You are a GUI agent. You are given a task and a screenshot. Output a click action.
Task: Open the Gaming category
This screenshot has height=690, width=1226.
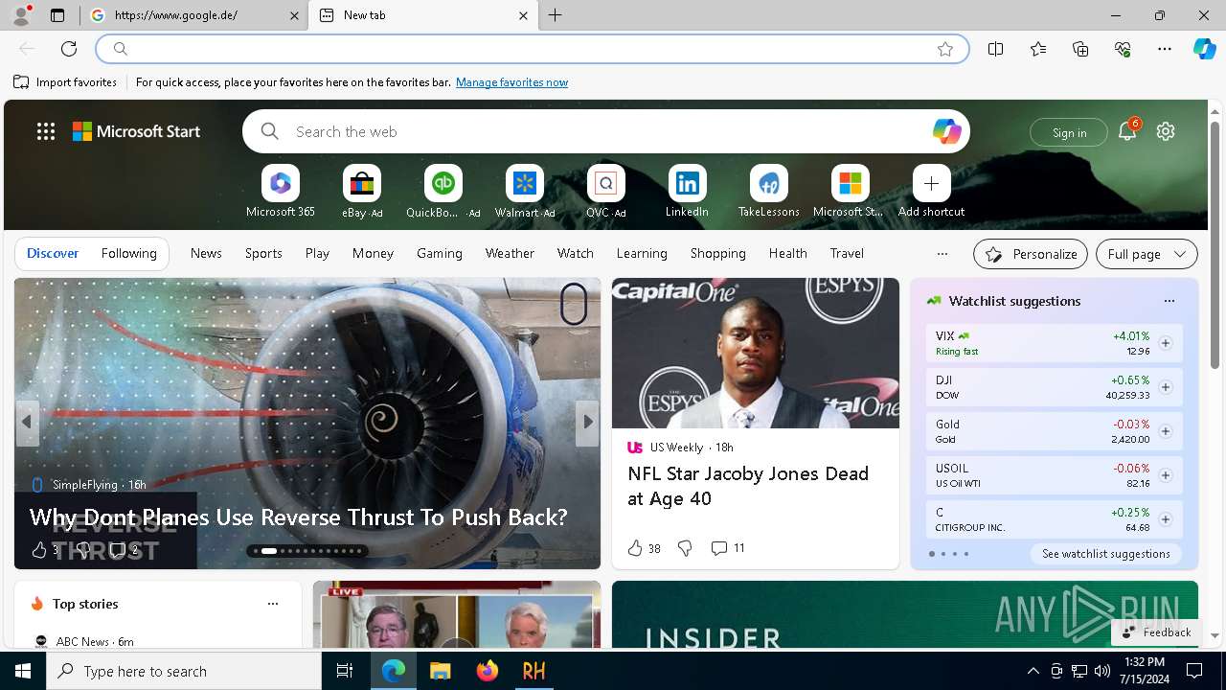440,253
